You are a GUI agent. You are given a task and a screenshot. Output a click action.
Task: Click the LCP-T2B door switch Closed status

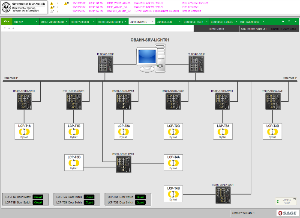[89, 202]
